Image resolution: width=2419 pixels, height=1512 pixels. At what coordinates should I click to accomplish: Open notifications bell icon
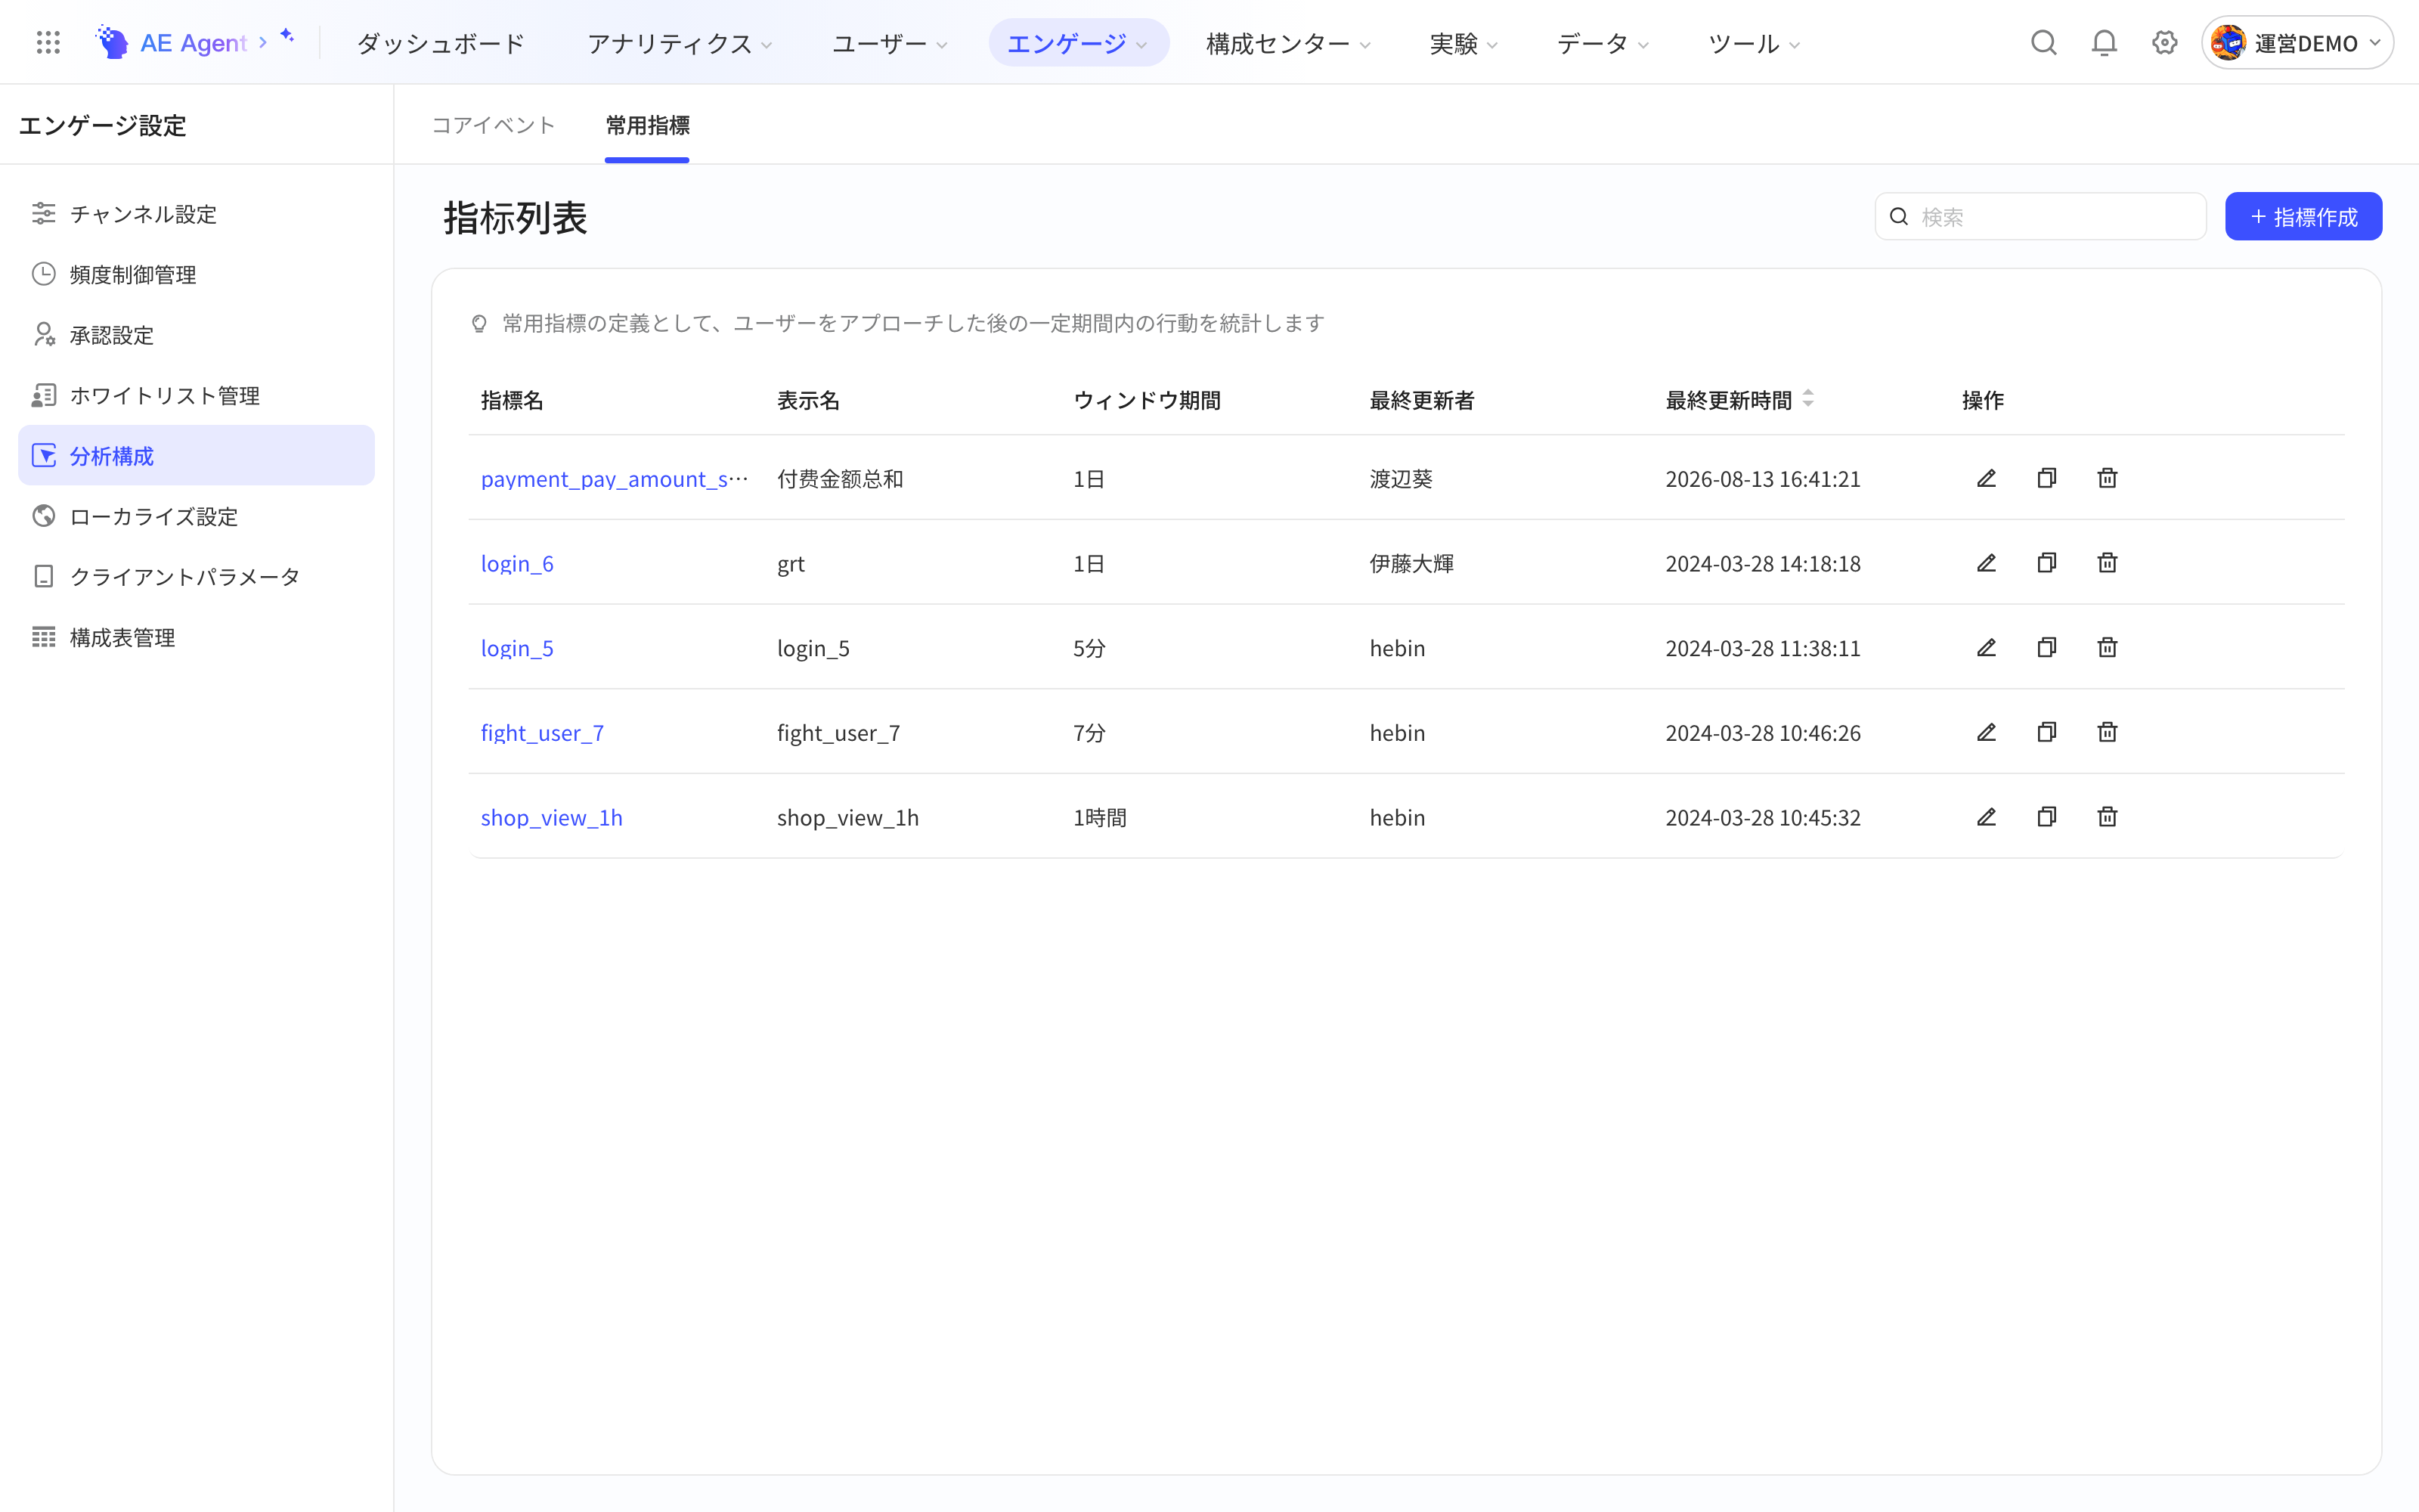(x=2104, y=43)
